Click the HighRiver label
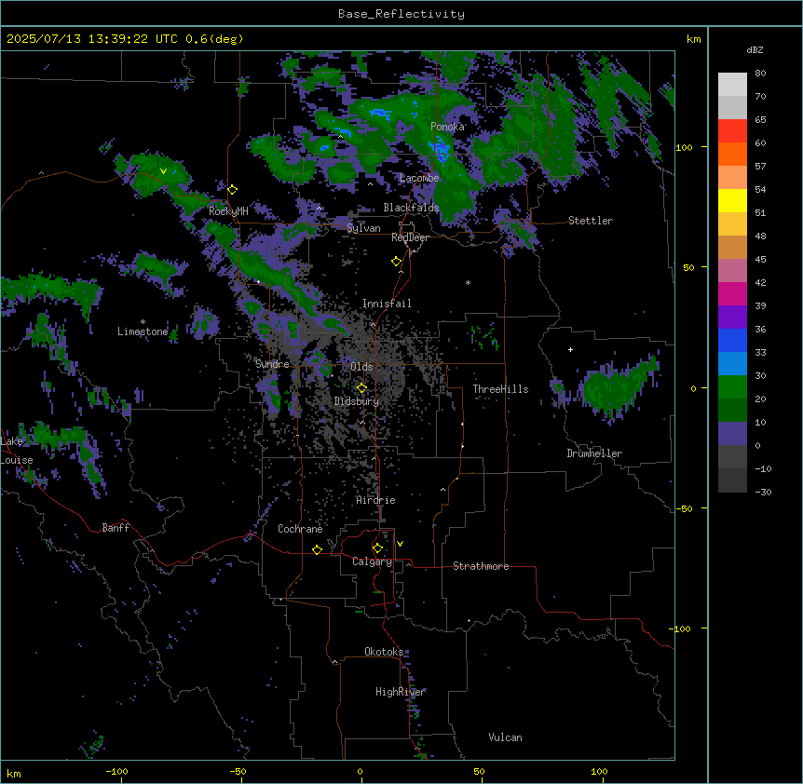 (x=401, y=692)
